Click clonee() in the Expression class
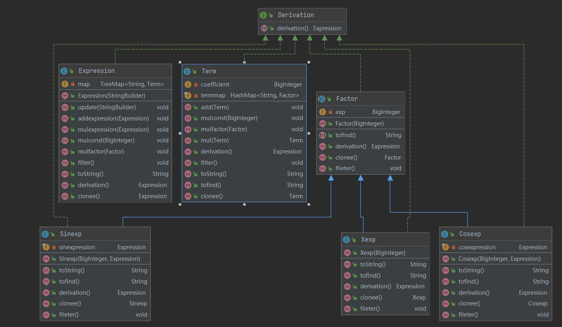The height and width of the screenshot is (327, 562). [x=89, y=196]
